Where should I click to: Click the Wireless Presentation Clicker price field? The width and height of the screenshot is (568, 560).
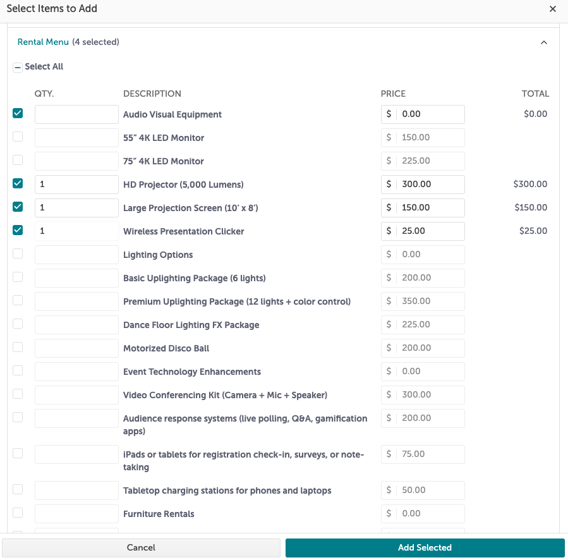pos(423,231)
